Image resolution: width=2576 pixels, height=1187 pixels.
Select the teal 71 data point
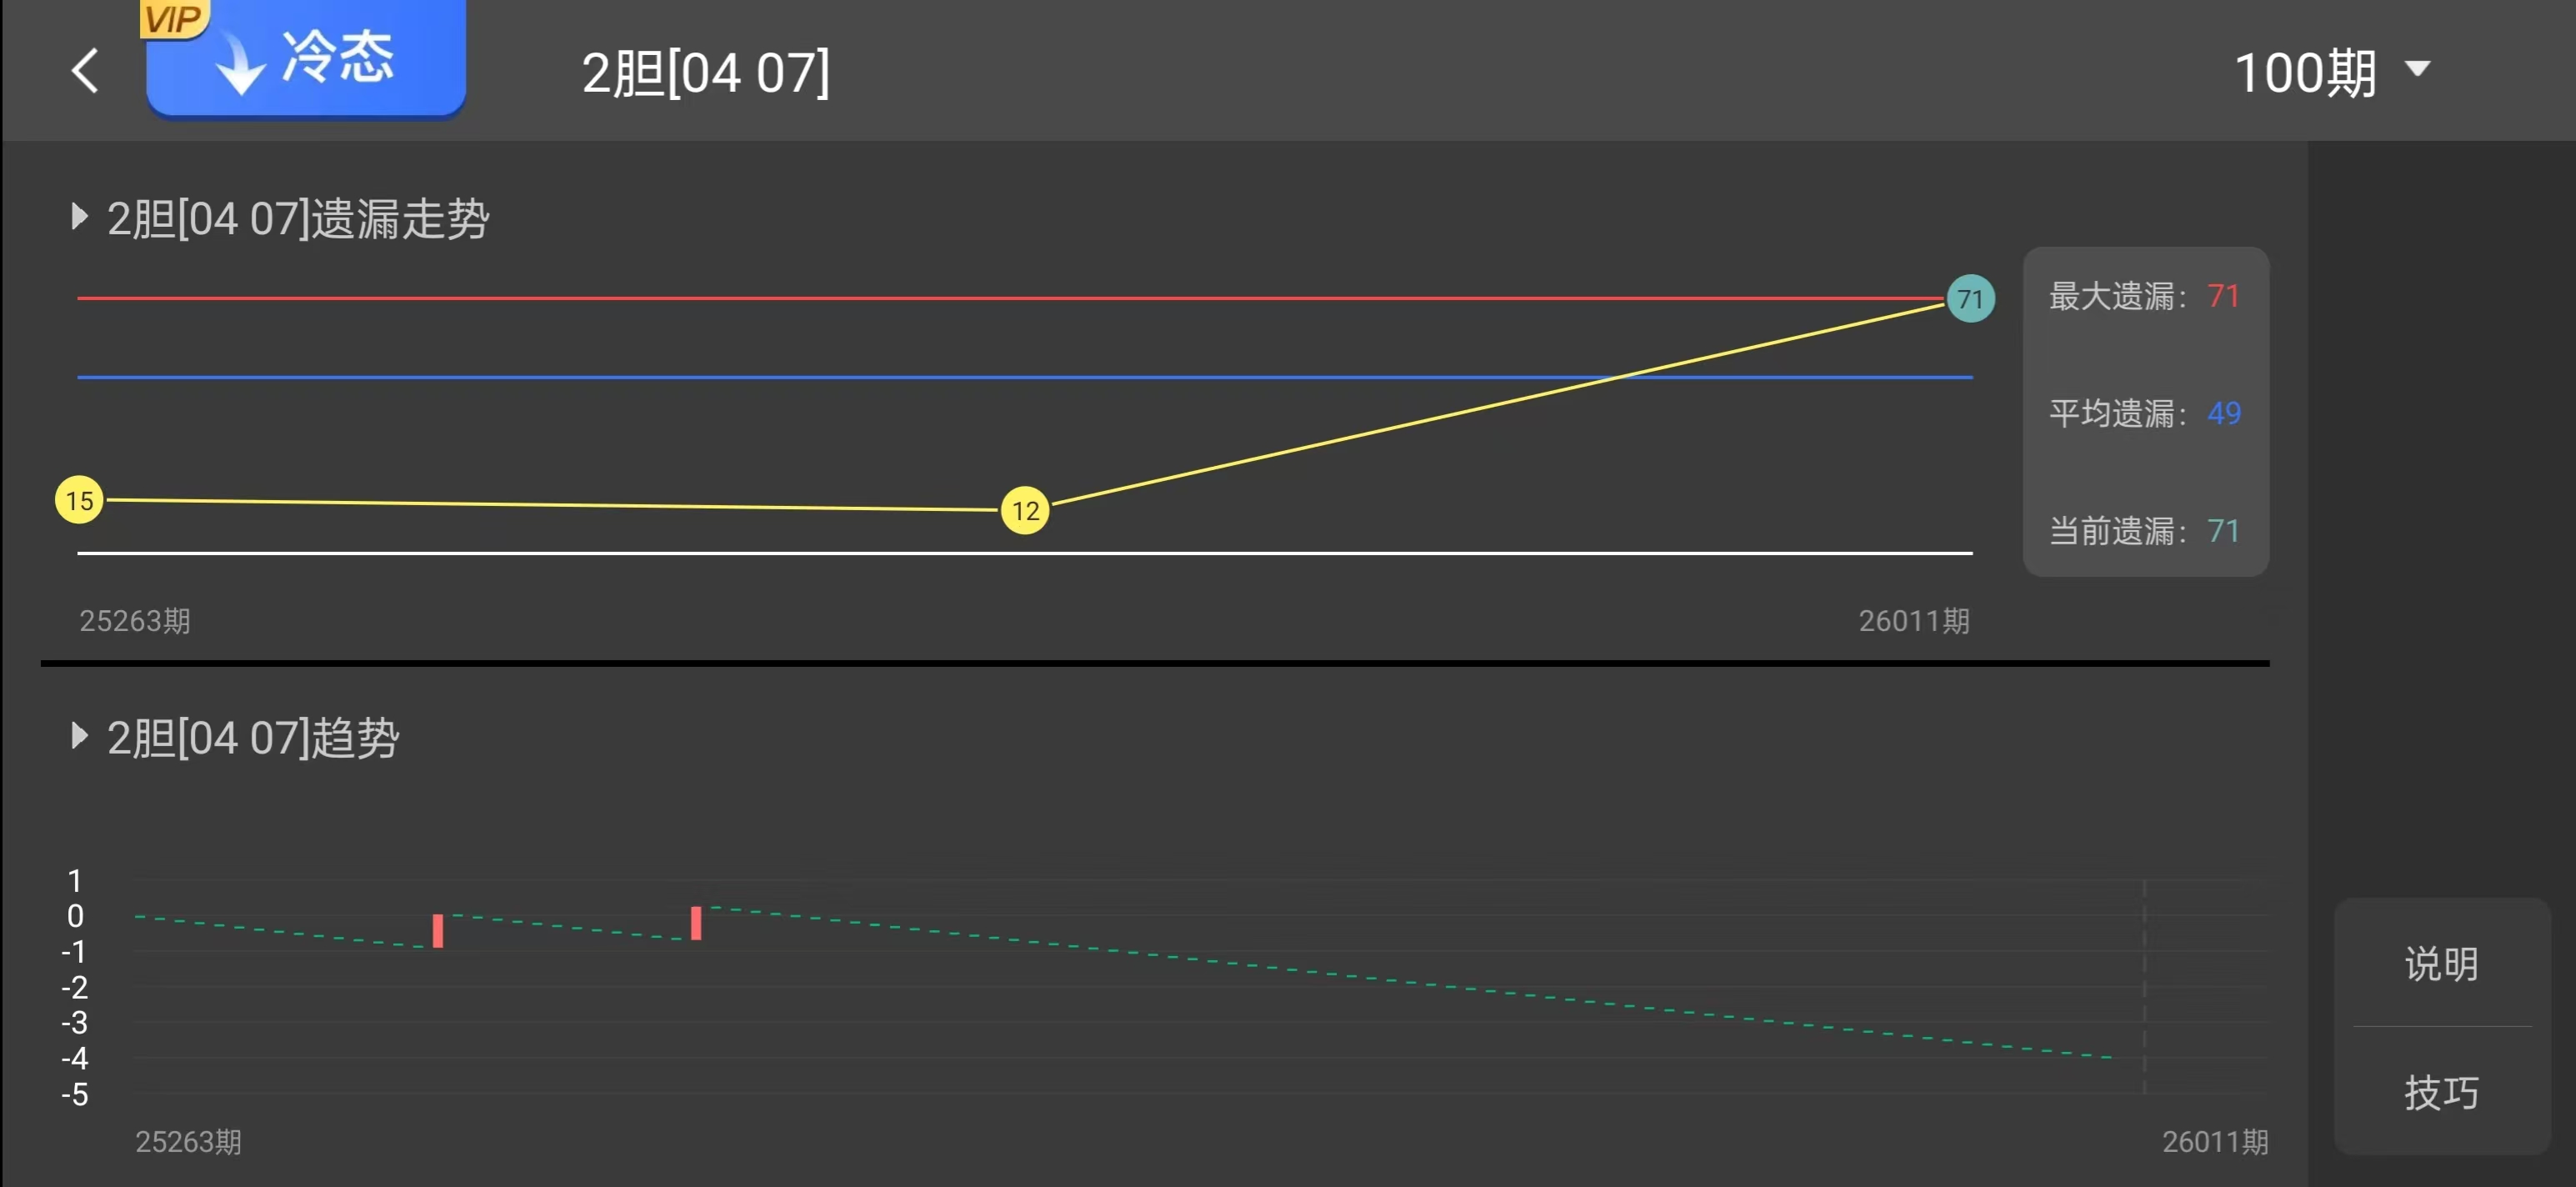coord(1970,298)
